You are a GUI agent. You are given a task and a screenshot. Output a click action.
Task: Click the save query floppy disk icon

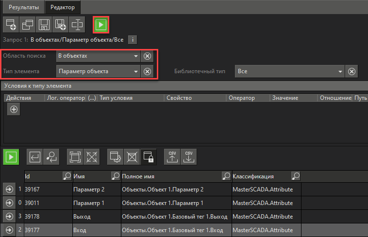coord(44,23)
